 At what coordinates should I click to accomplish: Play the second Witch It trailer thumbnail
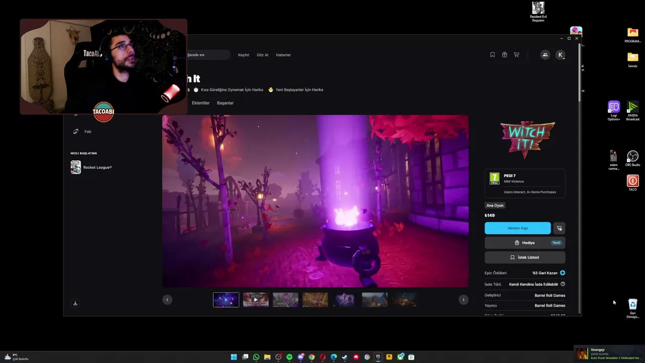coord(256,300)
